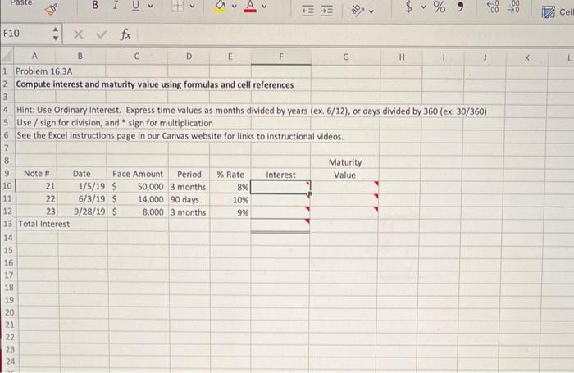
Task: Confirm formula entry with check icon
Action: tap(102, 34)
